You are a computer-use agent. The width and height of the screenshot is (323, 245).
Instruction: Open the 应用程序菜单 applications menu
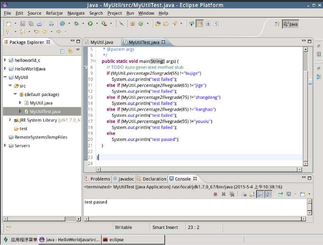coord(20,240)
